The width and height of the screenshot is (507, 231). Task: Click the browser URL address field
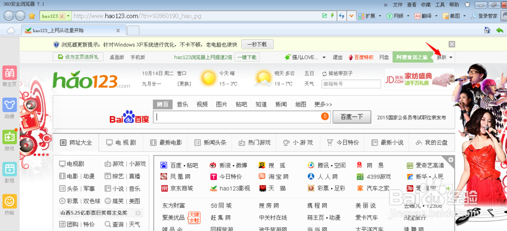(x=196, y=16)
